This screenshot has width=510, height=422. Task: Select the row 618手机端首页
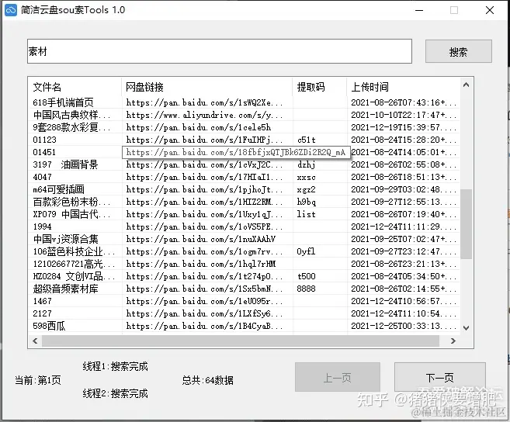pos(244,102)
